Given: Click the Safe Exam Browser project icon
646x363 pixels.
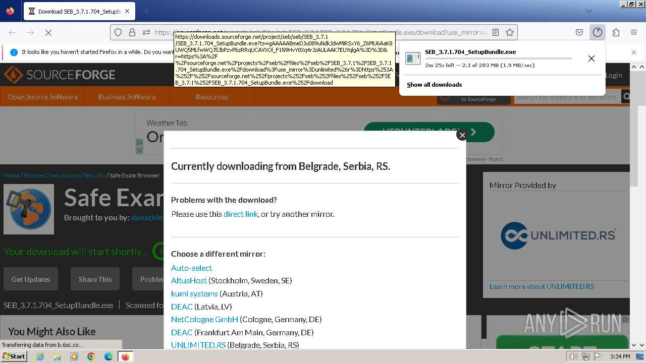Looking at the screenshot, I should 29,209.
